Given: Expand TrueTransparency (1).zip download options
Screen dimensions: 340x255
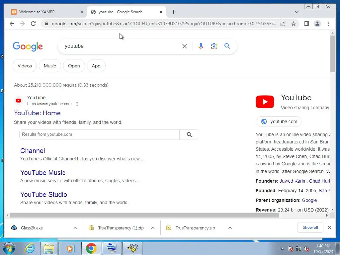Looking at the screenshot, I should pos(153,228).
